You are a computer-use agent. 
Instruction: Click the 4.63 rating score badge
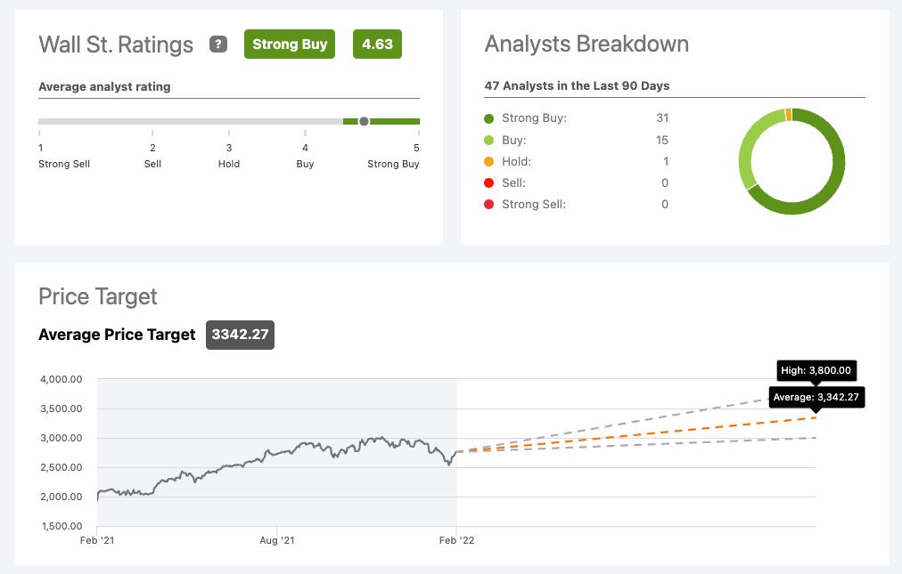[377, 44]
